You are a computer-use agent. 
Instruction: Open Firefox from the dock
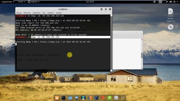click(x=57, y=98)
